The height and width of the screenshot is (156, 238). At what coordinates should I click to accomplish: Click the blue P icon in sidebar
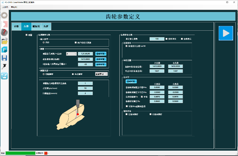click(x=4, y=49)
